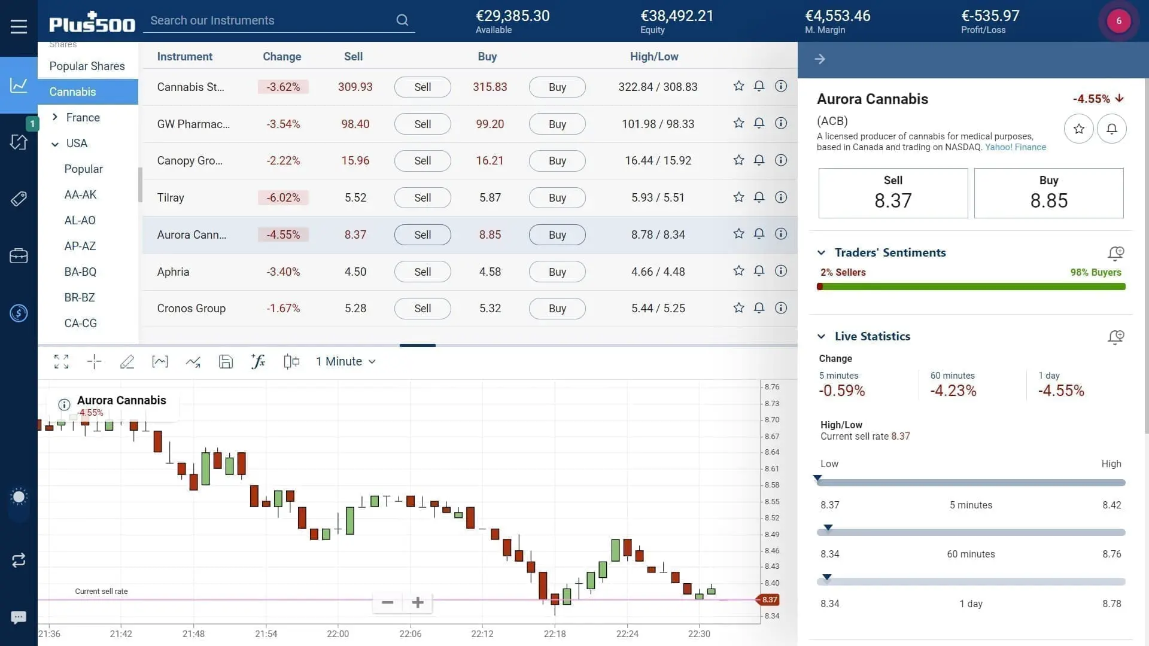Set price alert bell for GW Pharmac...
This screenshot has height=646, width=1149.
point(759,123)
